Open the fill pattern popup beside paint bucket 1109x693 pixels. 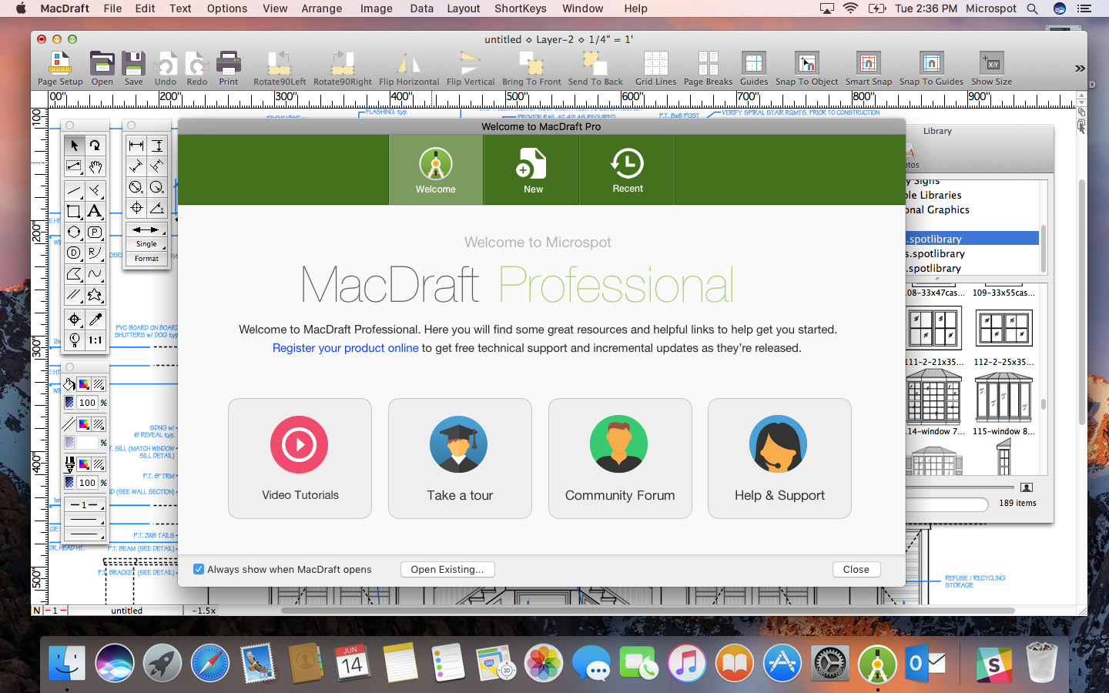pos(99,384)
